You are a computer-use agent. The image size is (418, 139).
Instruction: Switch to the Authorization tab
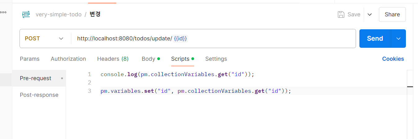68,59
